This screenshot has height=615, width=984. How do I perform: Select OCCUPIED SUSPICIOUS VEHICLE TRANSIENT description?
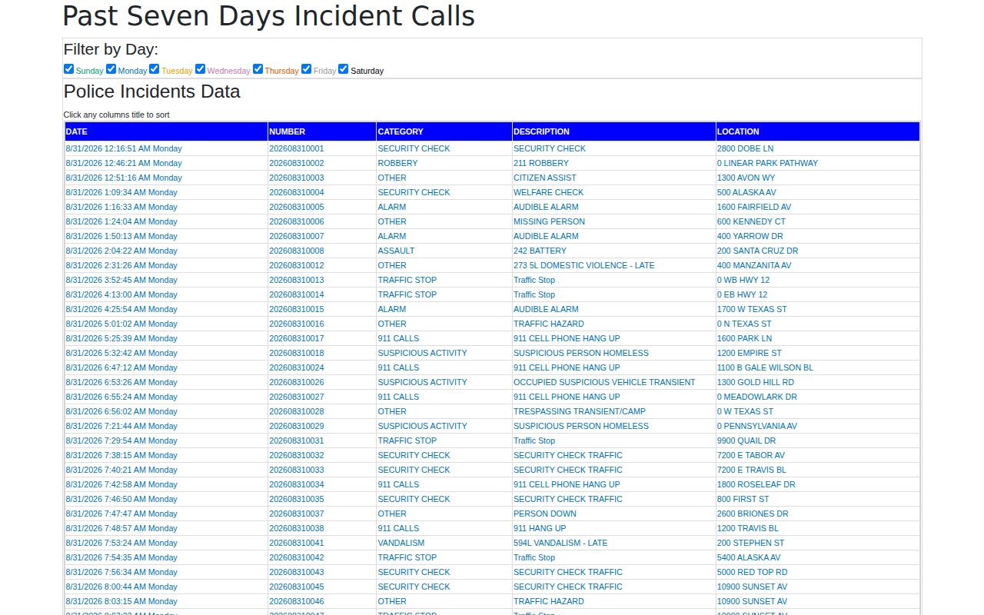604,382
